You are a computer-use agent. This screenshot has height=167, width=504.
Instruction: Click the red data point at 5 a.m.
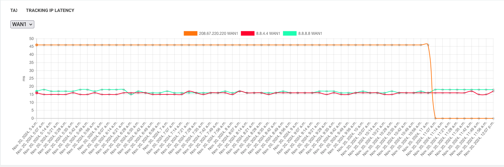(37, 93)
